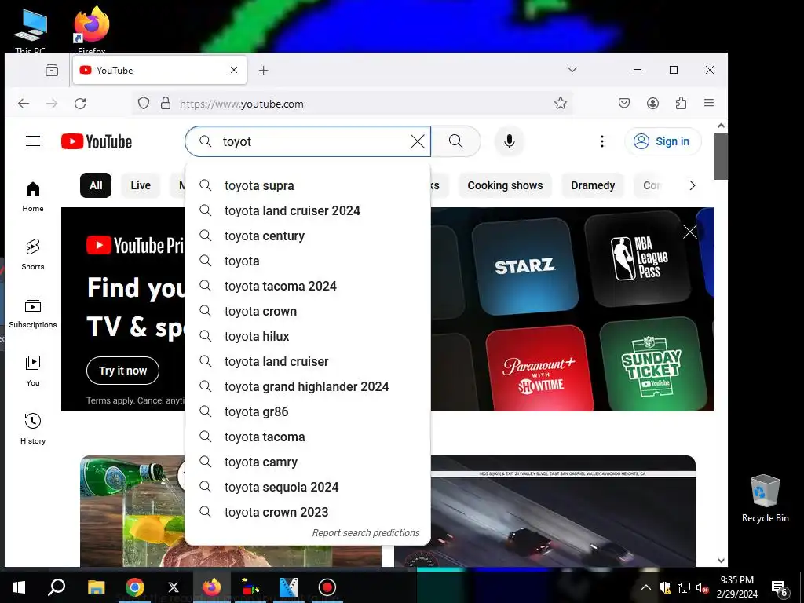Open Chrome from the taskbar
The width and height of the screenshot is (804, 603).
(135, 587)
